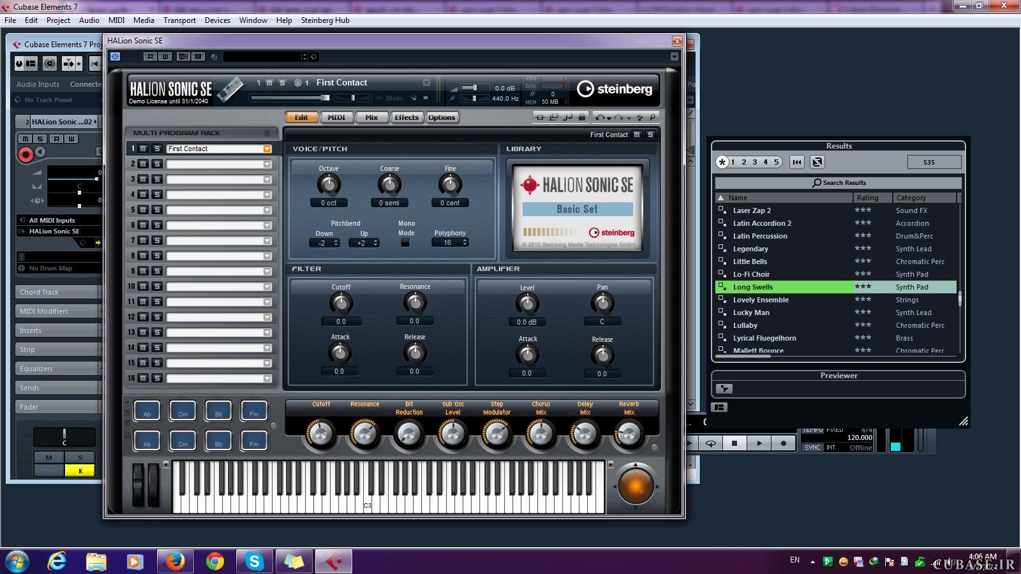1021x574 pixels.
Task: Open the First Contact program dropdown in header
Action: 426,83
